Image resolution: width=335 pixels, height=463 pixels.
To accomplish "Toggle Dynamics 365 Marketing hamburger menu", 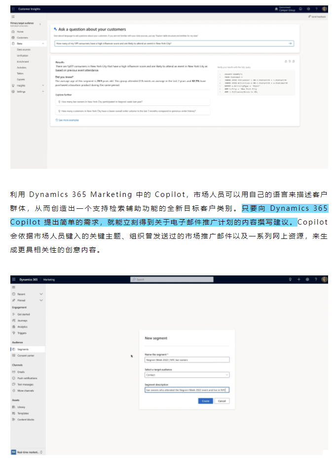I will coord(14,287).
